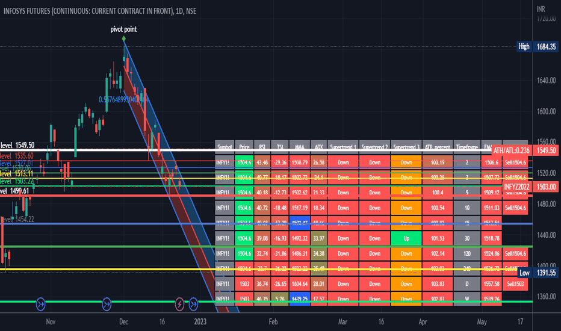The width and height of the screenshot is (561, 331).
Task: Click the blue contract rollover icon above Nov
Action: pyautogui.click(x=40, y=304)
